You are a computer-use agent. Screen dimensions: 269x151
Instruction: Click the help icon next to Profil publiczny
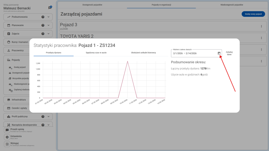point(43,117)
